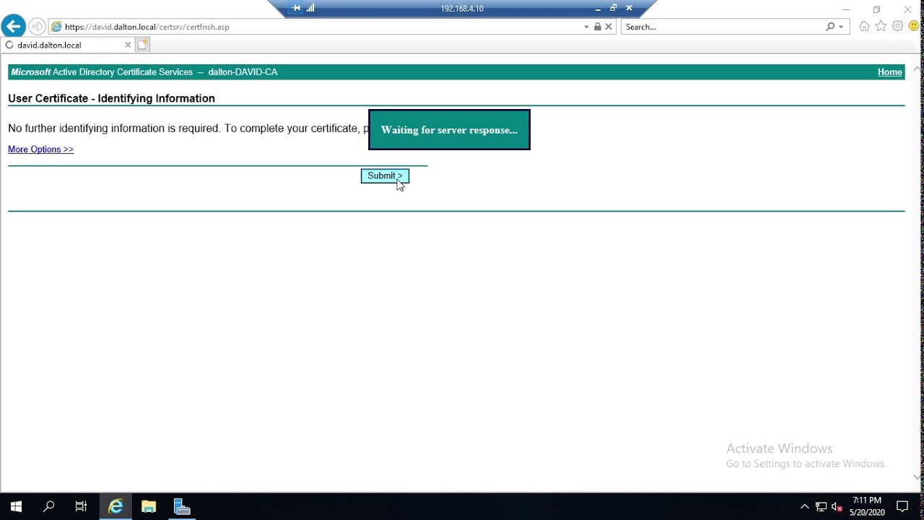Click the browser forward arrow
The image size is (924, 520).
[x=38, y=27]
